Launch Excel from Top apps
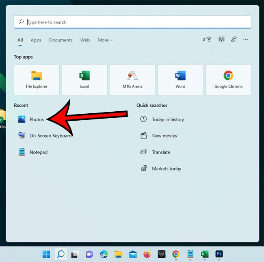264x262 pixels. pos(84,80)
